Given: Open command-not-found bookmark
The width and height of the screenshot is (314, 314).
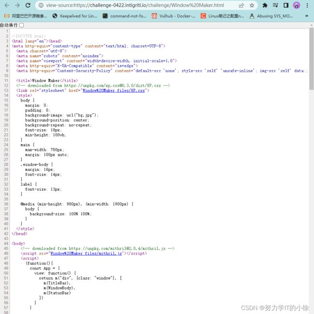Looking at the screenshot, I should (124, 16).
